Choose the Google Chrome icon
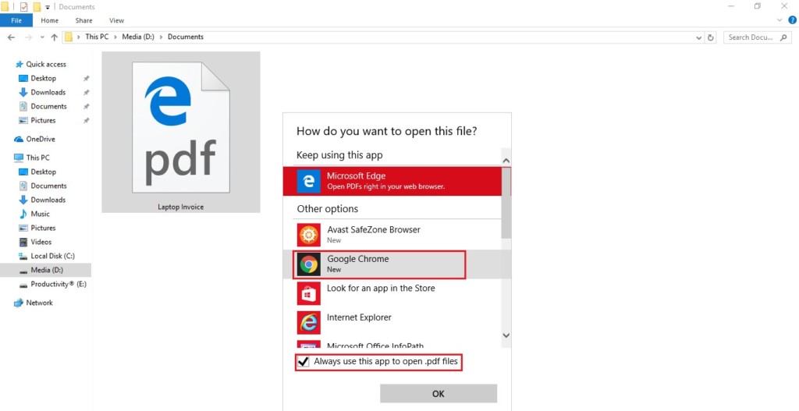 (309, 264)
